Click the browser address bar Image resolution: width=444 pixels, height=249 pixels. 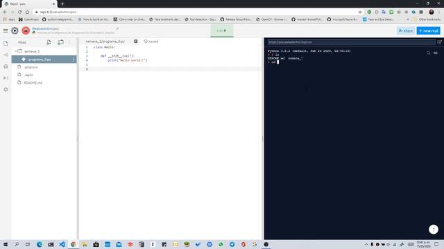[196, 12]
